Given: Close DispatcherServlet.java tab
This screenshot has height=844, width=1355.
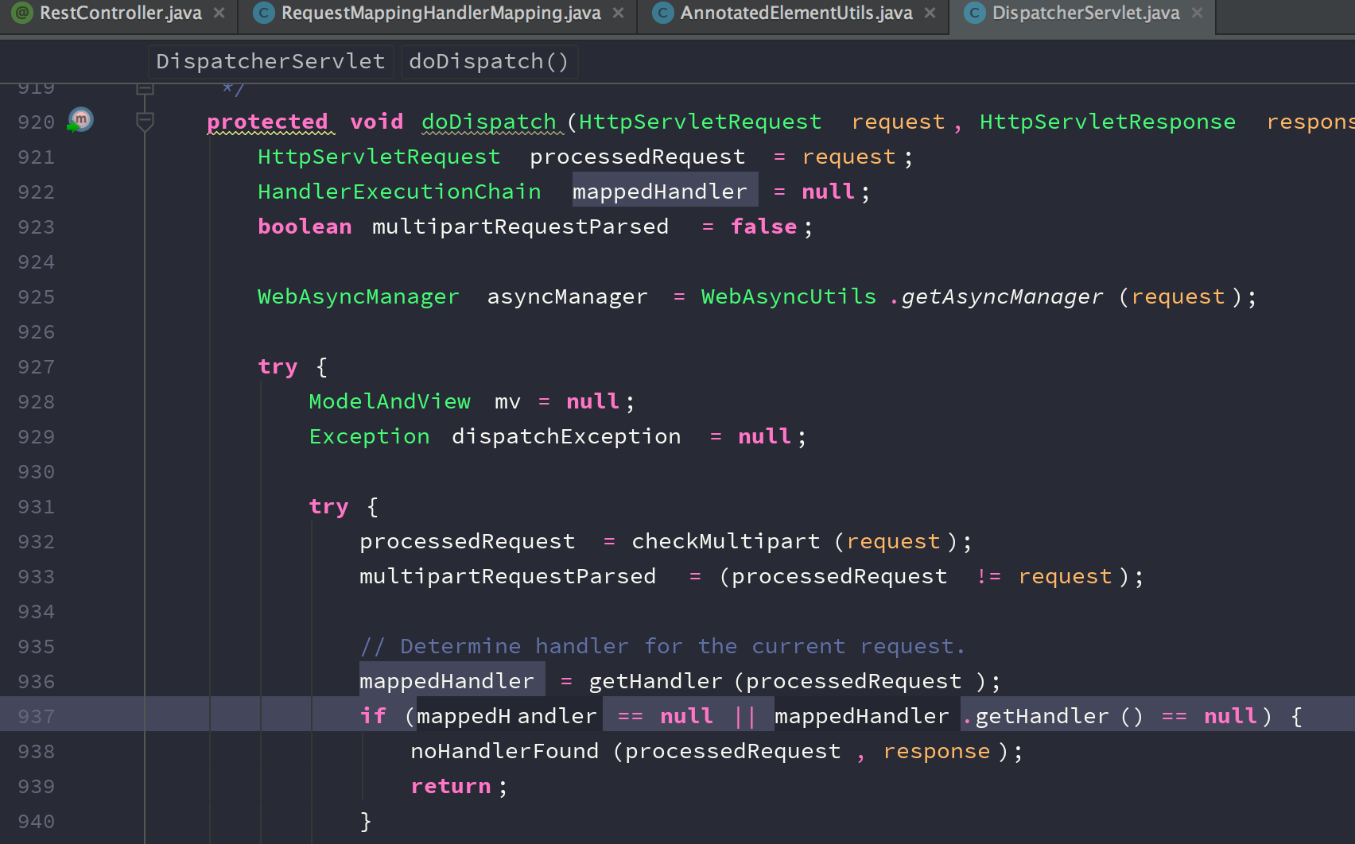Looking at the screenshot, I should (1197, 14).
